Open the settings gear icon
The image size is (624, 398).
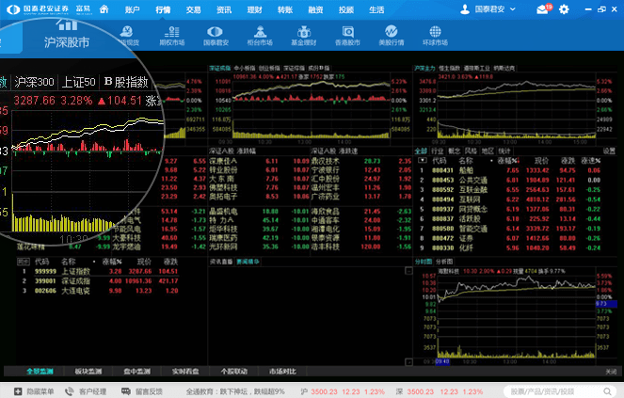click(x=565, y=9)
